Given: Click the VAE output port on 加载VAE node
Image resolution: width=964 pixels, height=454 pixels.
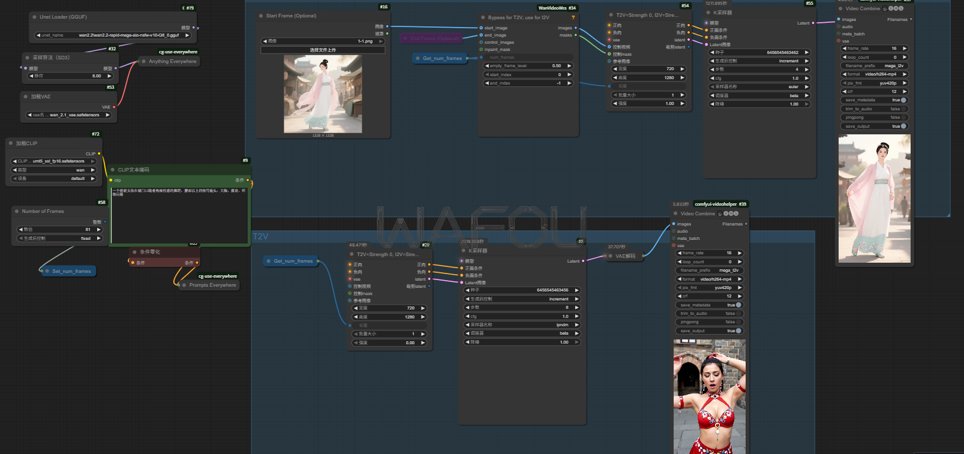Looking at the screenshot, I should tap(114, 107).
